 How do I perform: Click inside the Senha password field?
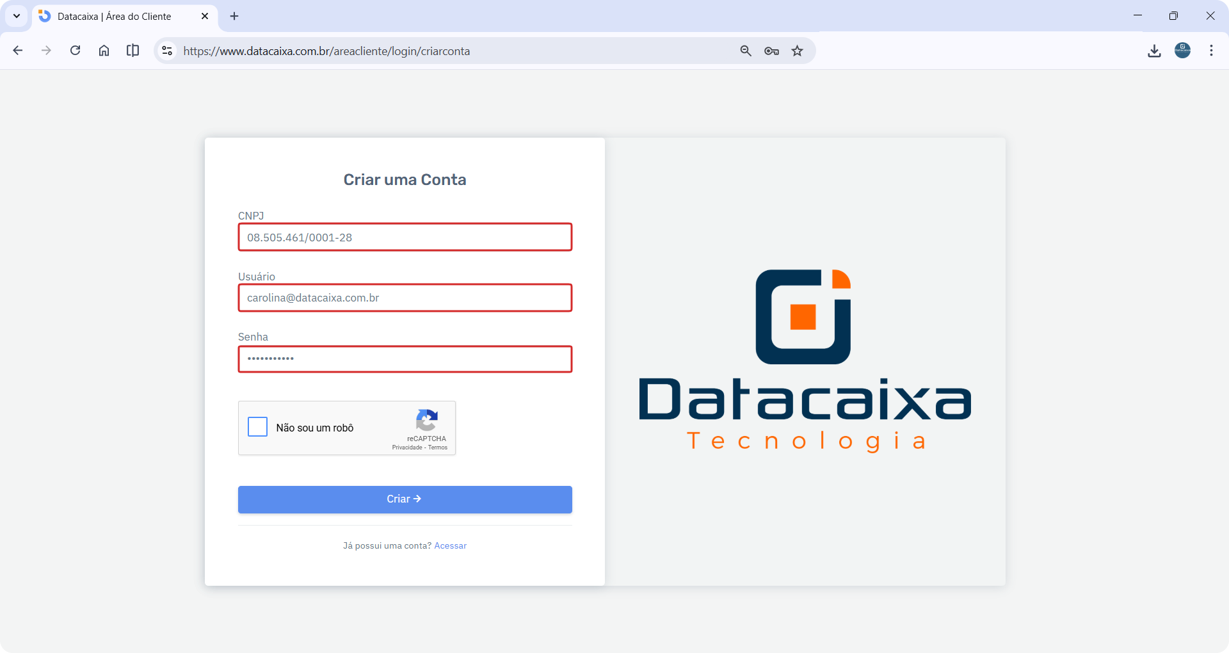click(405, 359)
